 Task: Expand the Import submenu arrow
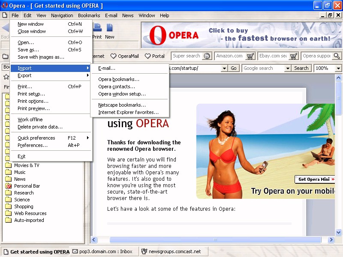point(88,68)
